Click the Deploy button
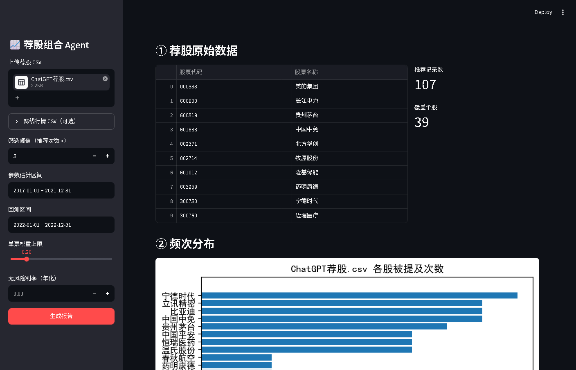This screenshot has height=370, width=576. point(543,12)
